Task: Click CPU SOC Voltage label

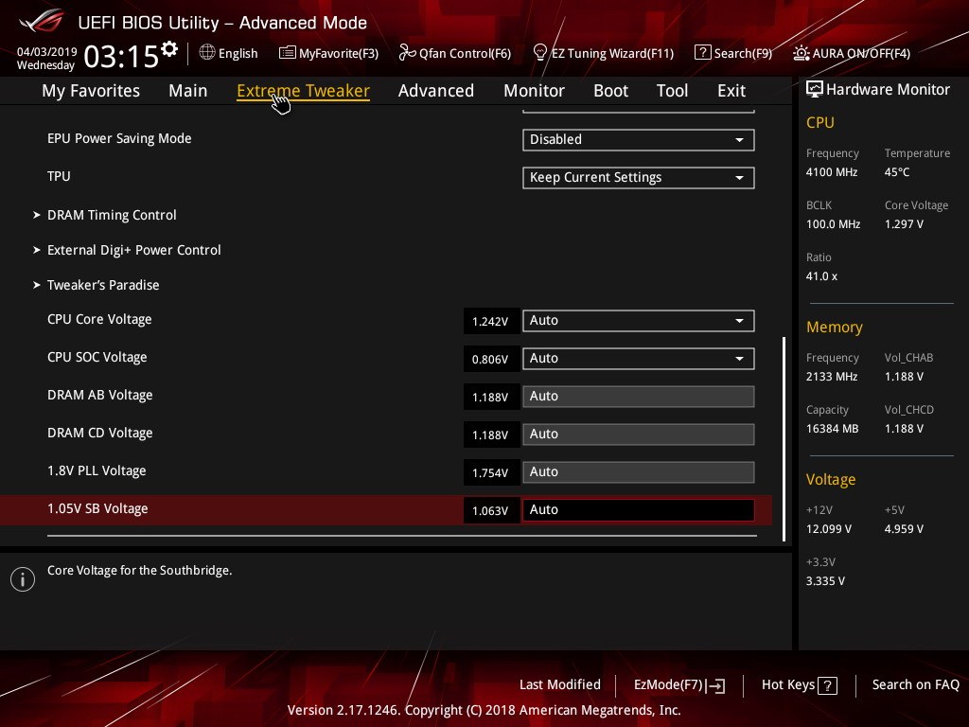Action: point(97,357)
